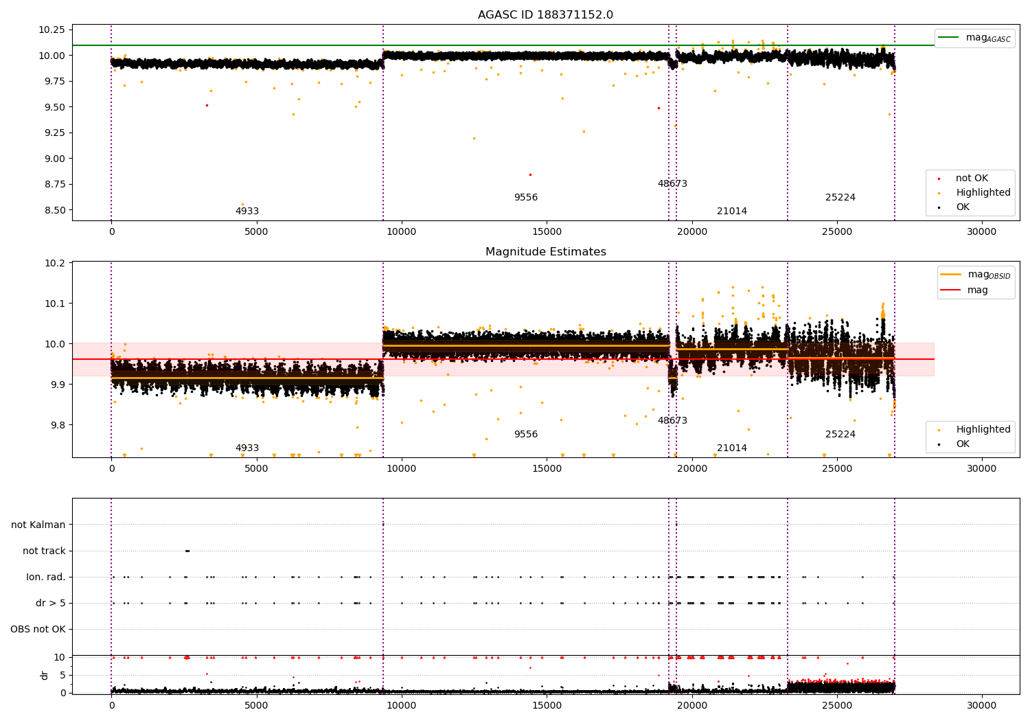Screen dimensions: 1030x721
Task: Click the '8.75' y-axis tick label
Action: (54, 184)
